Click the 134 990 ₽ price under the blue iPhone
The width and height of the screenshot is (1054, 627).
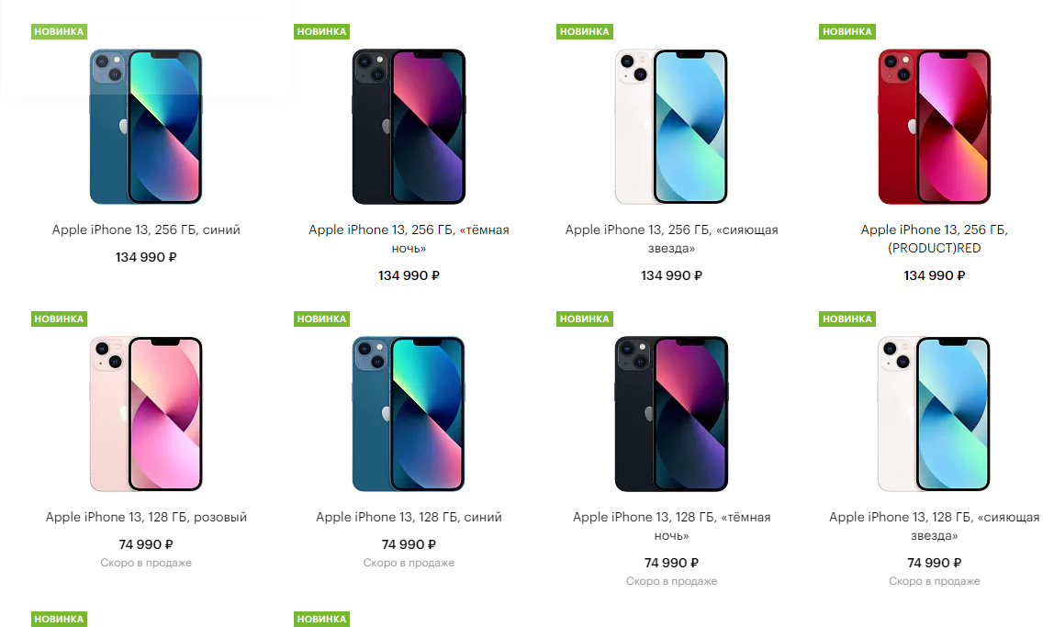[x=146, y=257]
